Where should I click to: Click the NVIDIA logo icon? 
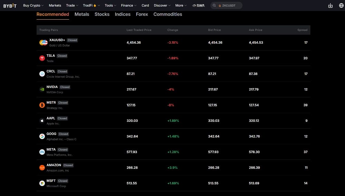point(42,89)
